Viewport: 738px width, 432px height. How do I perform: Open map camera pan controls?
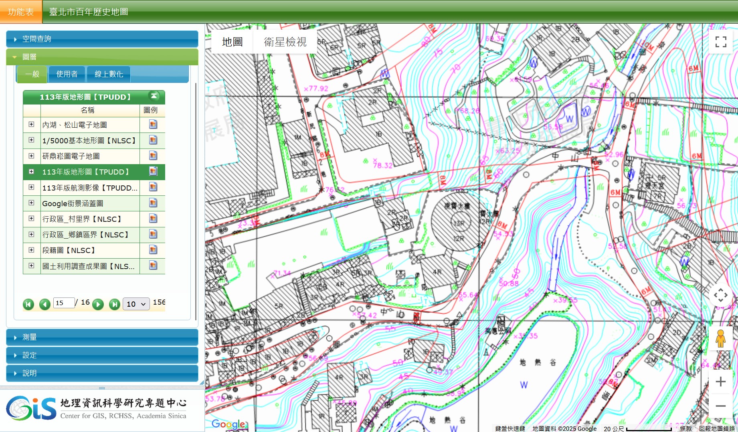click(x=720, y=295)
